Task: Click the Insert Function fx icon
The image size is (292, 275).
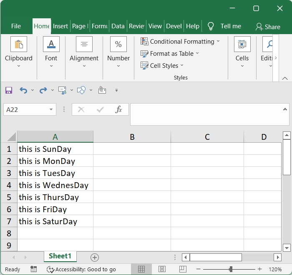Action: [119, 109]
